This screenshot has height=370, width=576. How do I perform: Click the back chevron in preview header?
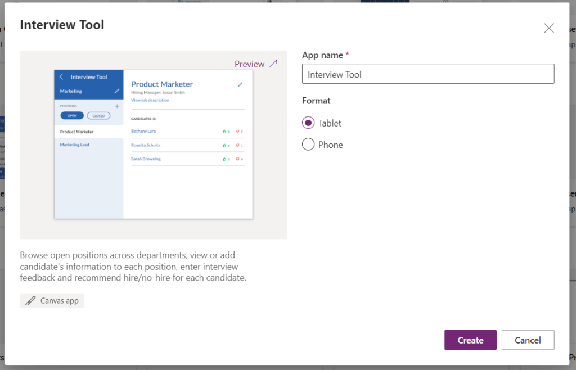point(61,76)
